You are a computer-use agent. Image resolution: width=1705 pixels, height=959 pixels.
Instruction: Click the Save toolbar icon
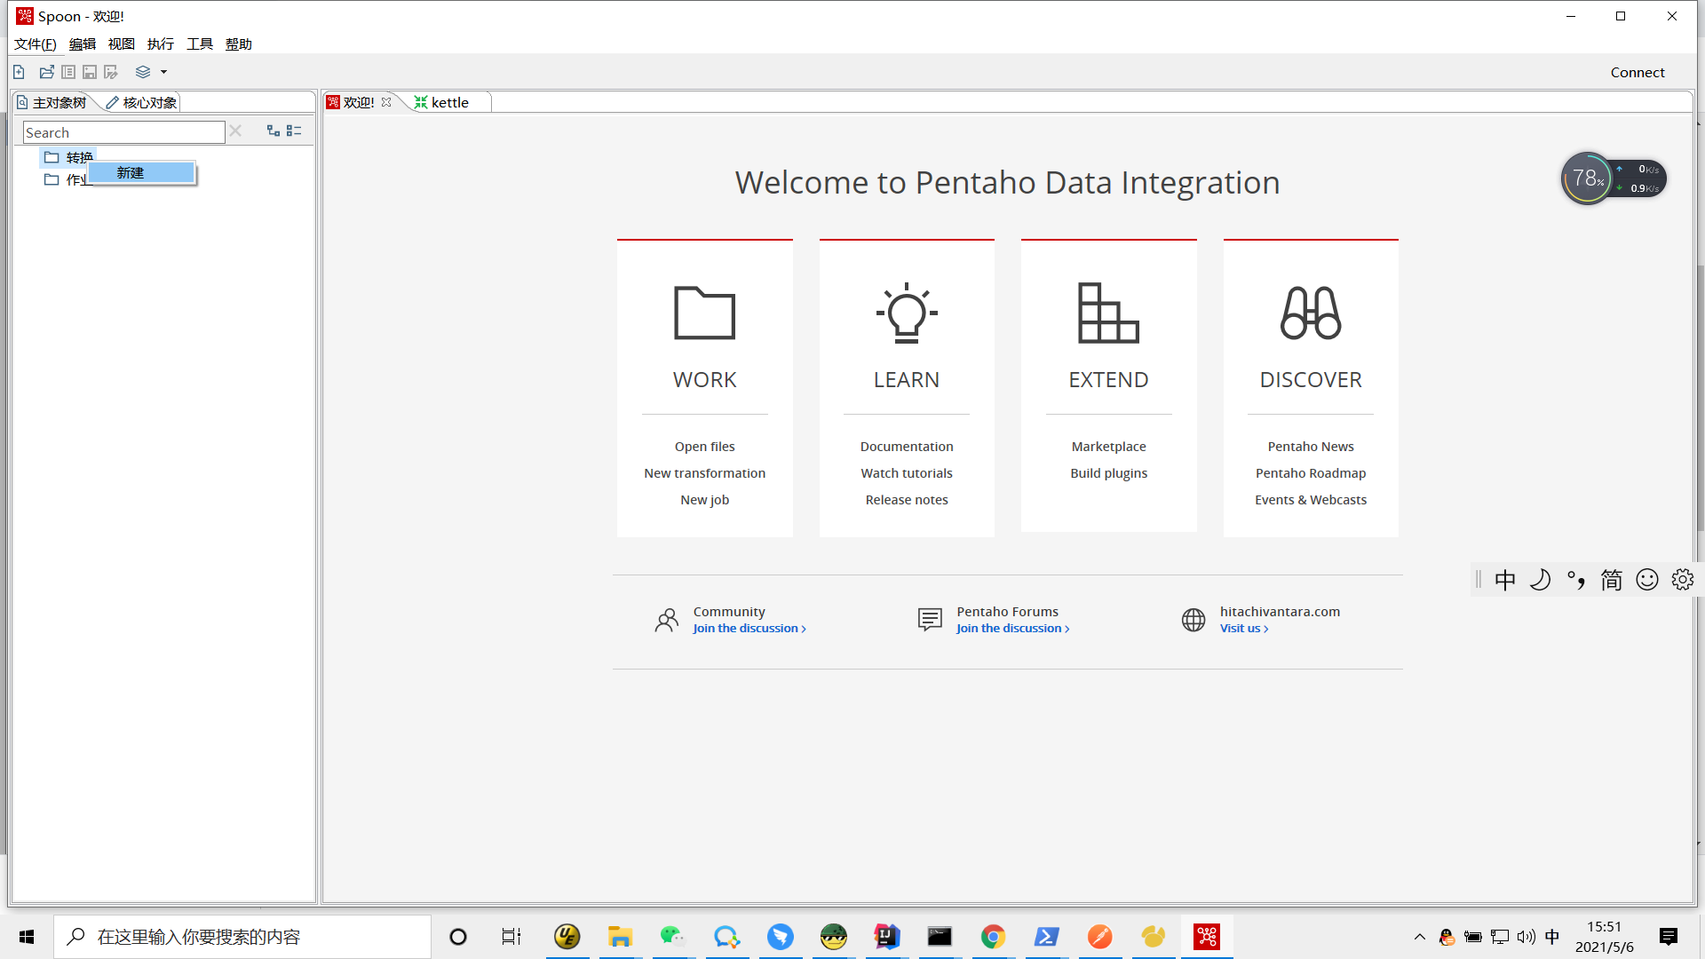90,72
